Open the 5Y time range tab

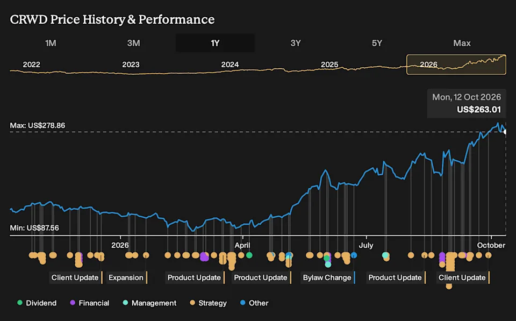(x=377, y=43)
